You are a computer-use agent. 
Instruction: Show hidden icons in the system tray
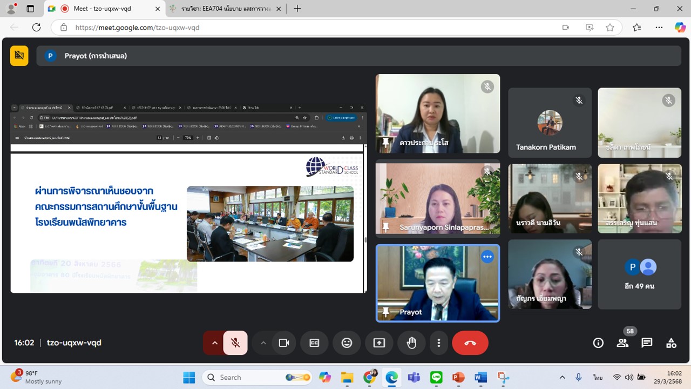(x=562, y=377)
